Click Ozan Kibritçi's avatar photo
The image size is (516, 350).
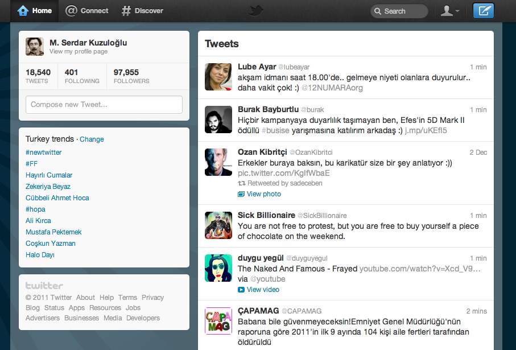coord(218,162)
